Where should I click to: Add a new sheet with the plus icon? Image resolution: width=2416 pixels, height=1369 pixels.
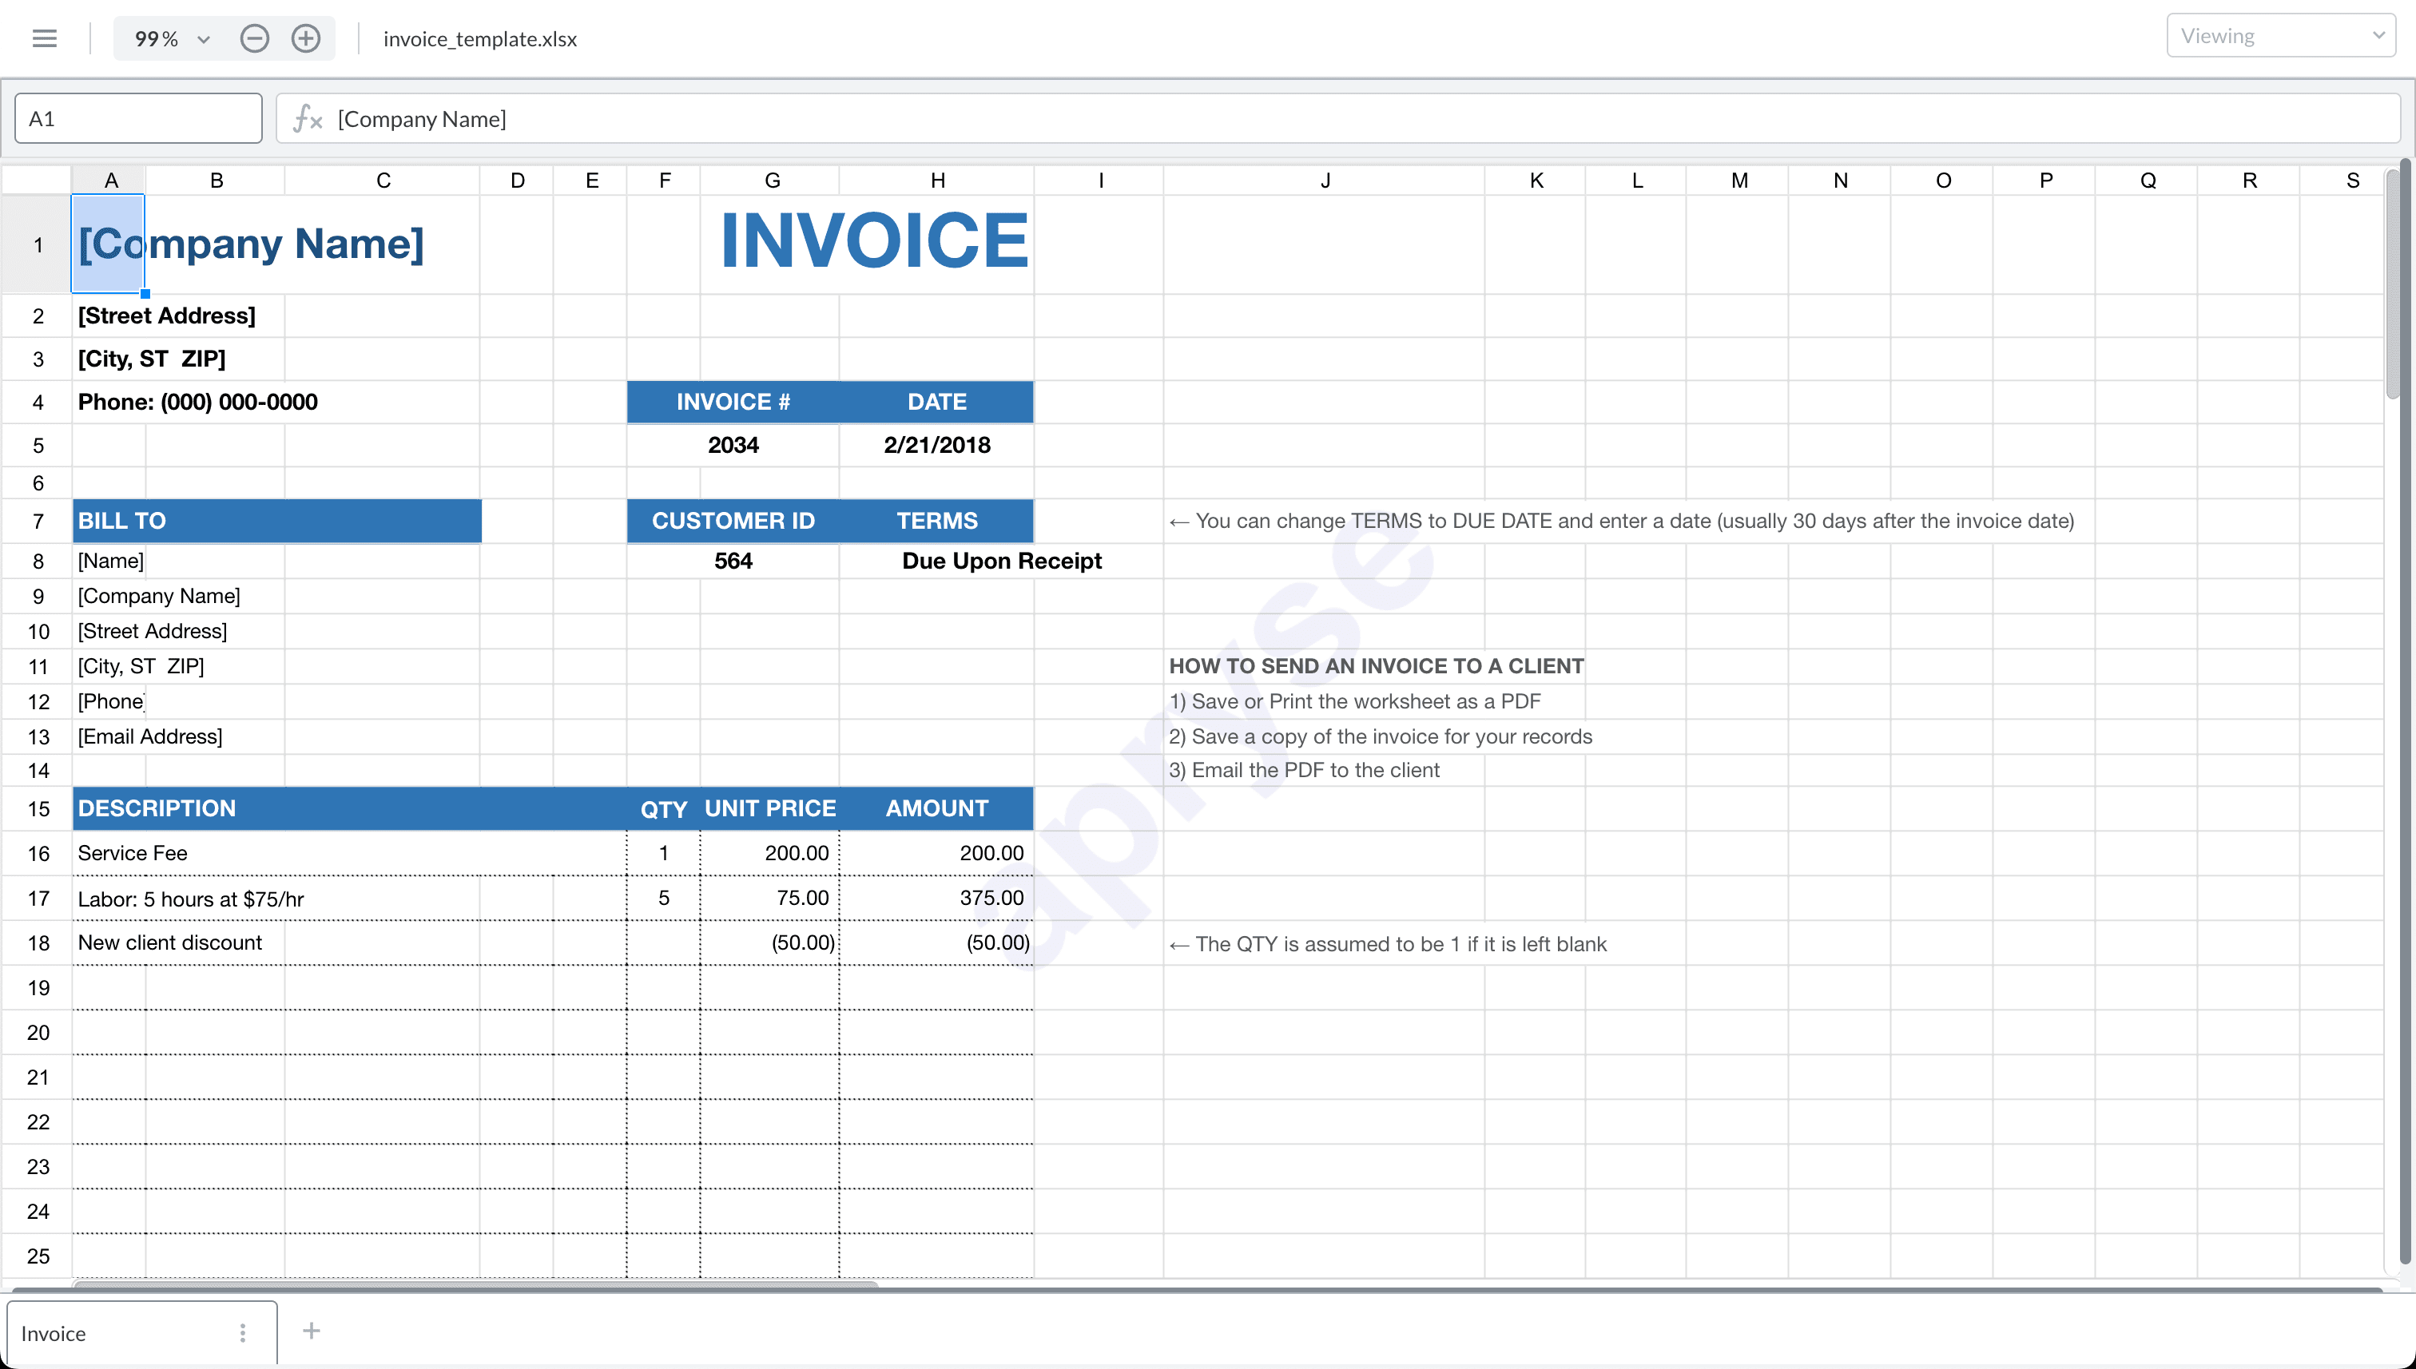tap(312, 1331)
